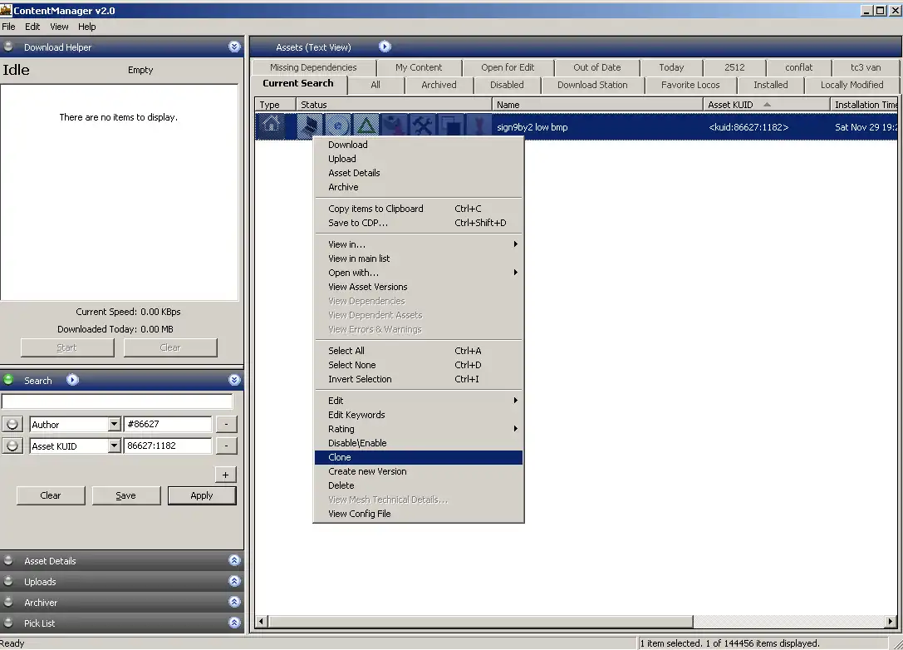Click the grey indicator beside Pick List
The height and width of the screenshot is (650, 903).
click(x=9, y=623)
